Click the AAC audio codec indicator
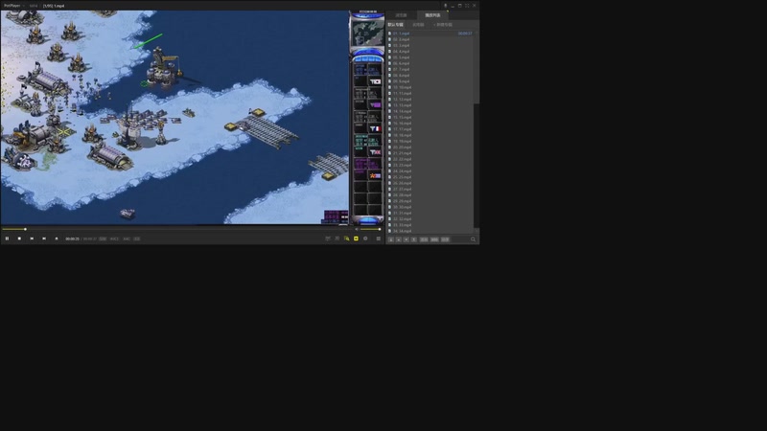Viewport: 767px width, 431px height. point(127,238)
